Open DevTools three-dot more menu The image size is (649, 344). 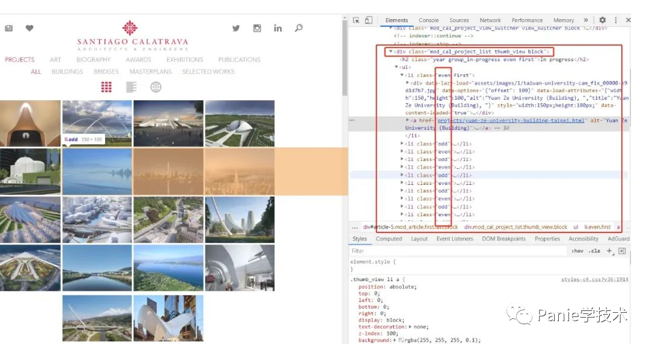coord(615,20)
